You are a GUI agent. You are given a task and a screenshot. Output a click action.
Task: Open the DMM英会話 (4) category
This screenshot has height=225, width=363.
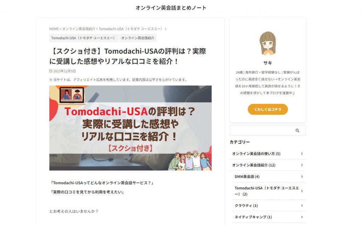[x=247, y=177]
